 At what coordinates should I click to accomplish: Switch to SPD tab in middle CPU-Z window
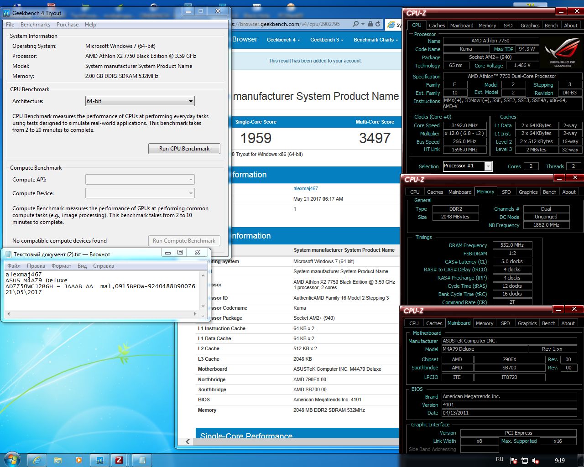point(506,192)
